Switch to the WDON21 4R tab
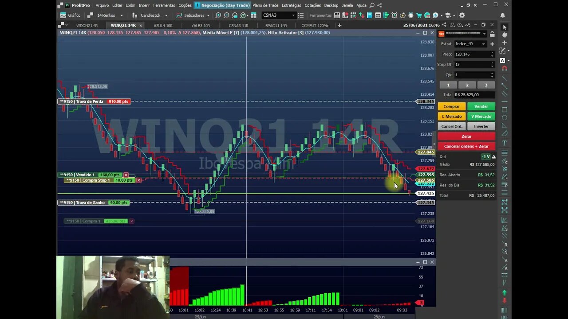The image size is (568, 319). [x=87, y=25]
